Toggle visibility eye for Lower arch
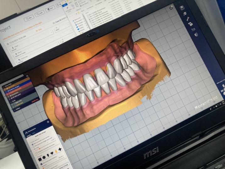This screenshot has height=169, width=225. 15,106
